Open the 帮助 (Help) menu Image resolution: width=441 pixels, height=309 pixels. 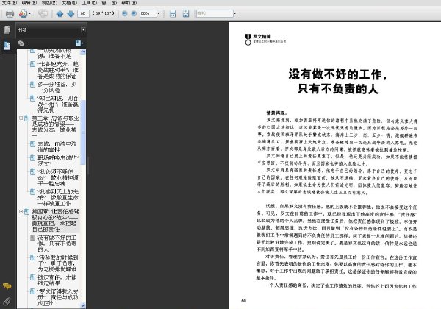tap(129, 3)
